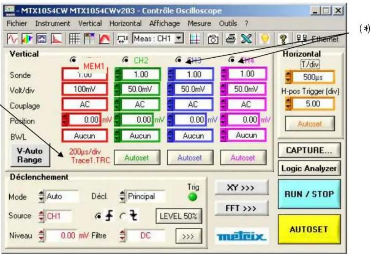Open the Instrument menu

coord(53,24)
